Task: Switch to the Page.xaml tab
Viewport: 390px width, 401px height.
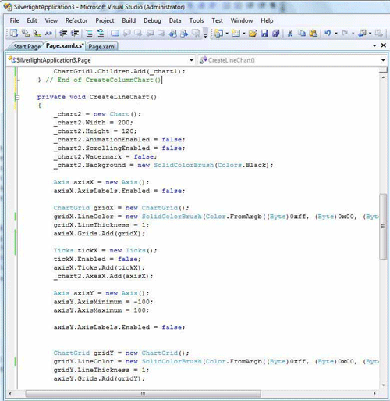Action: (x=102, y=46)
